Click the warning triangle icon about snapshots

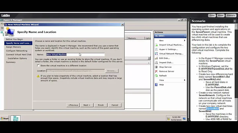pyautogui.click(x=38, y=76)
